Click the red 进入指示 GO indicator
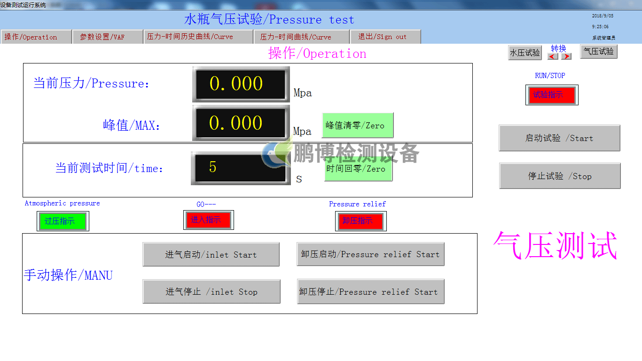The width and height of the screenshot is (642, 361). click(x=208, y=220)
